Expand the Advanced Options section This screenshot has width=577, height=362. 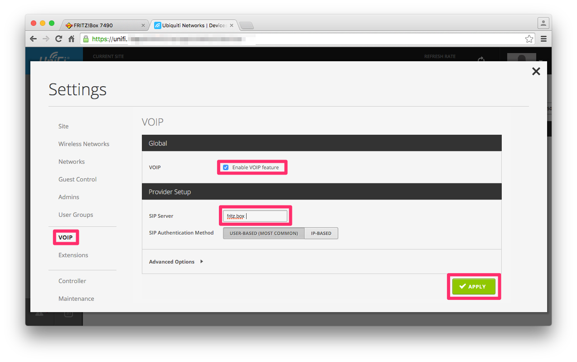(176, 262)
